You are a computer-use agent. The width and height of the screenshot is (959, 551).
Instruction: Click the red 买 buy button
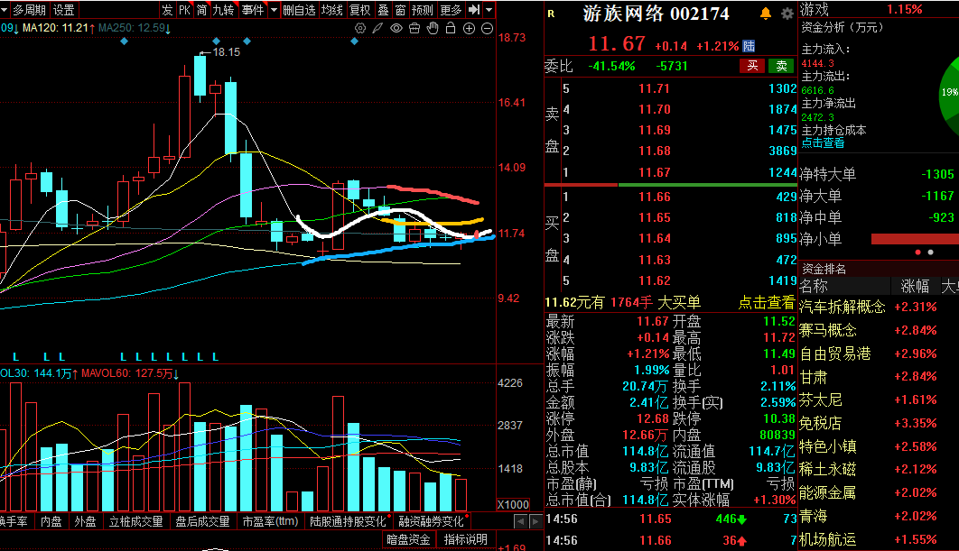[752, 66]
